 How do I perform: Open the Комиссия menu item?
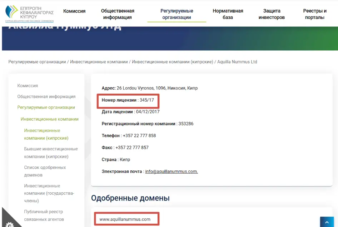74,11
